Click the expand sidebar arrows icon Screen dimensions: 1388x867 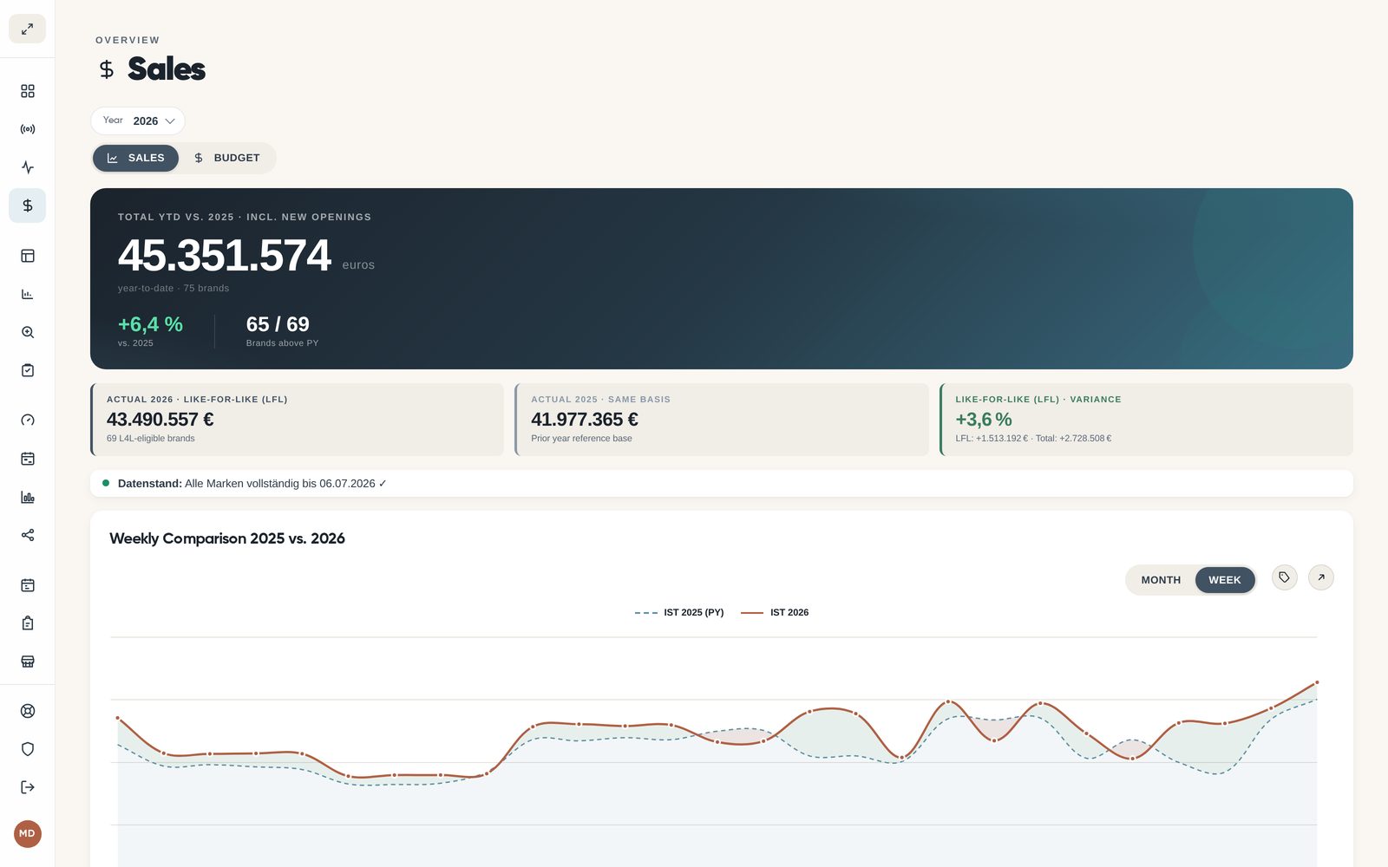28,29
